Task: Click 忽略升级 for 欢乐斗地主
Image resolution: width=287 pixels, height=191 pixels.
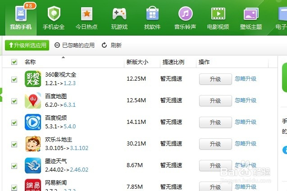Action: (x=246, y=143)
